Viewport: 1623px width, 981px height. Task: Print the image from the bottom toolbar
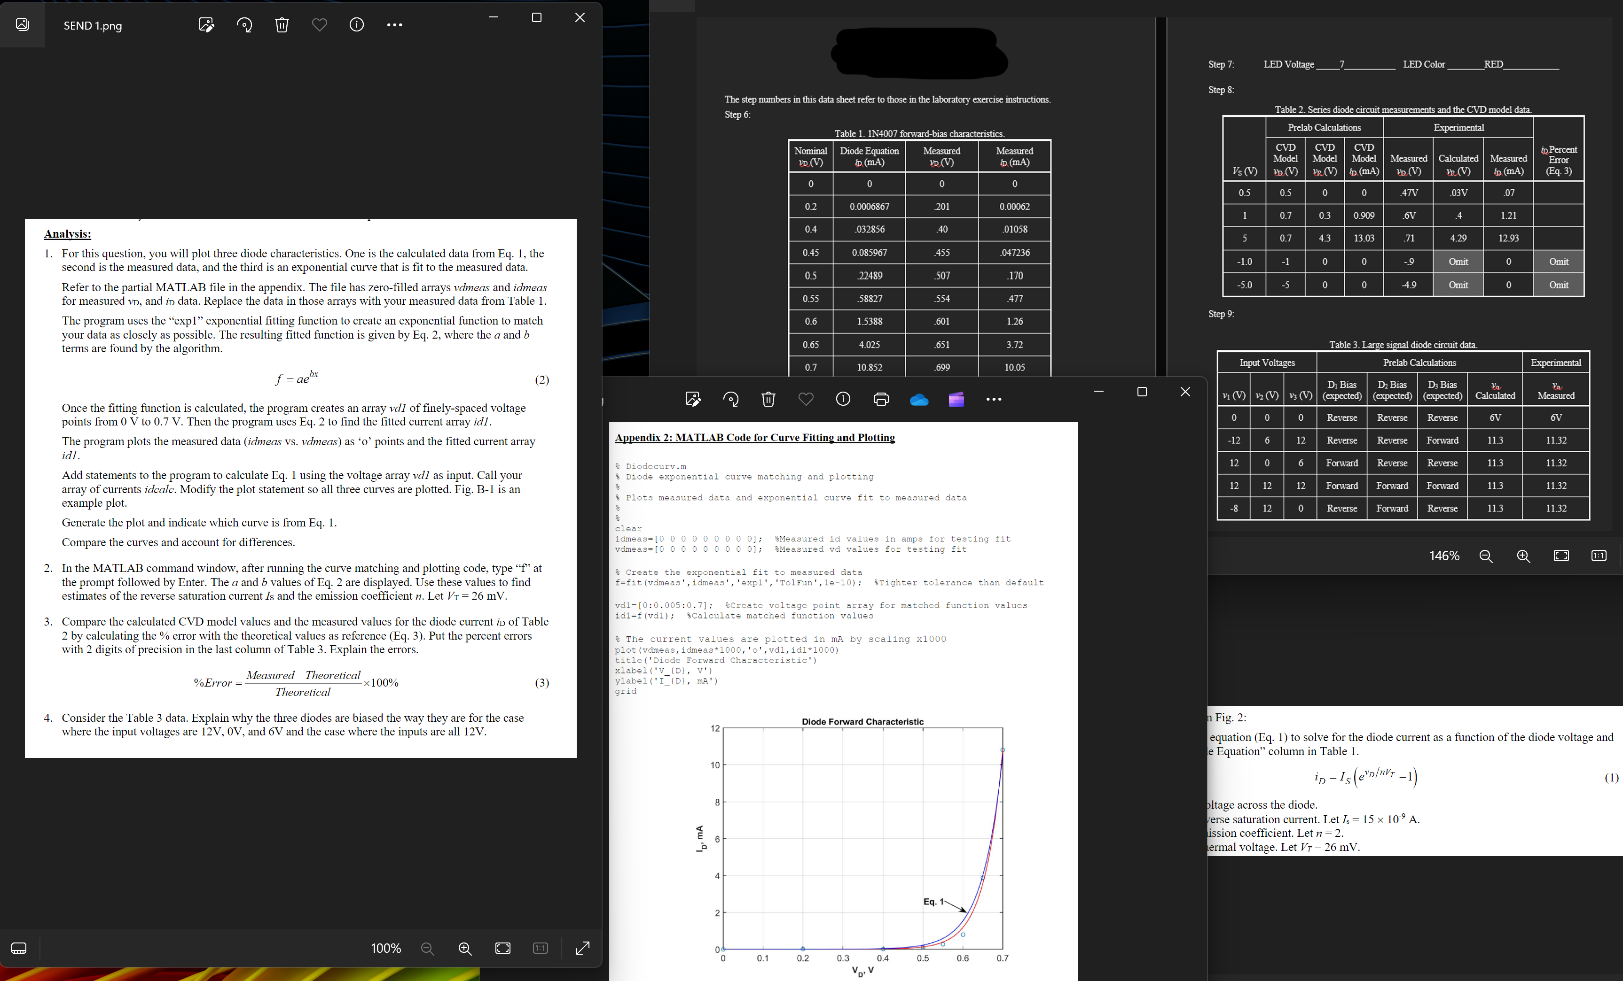point(881,399)
